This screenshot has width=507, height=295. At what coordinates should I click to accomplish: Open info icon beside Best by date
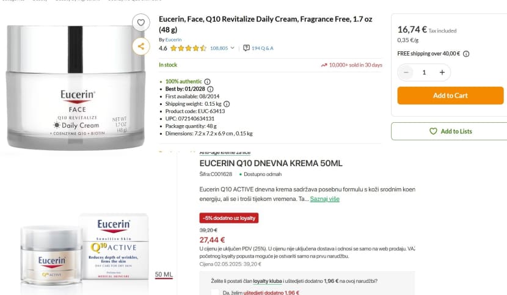coord(210,89)
